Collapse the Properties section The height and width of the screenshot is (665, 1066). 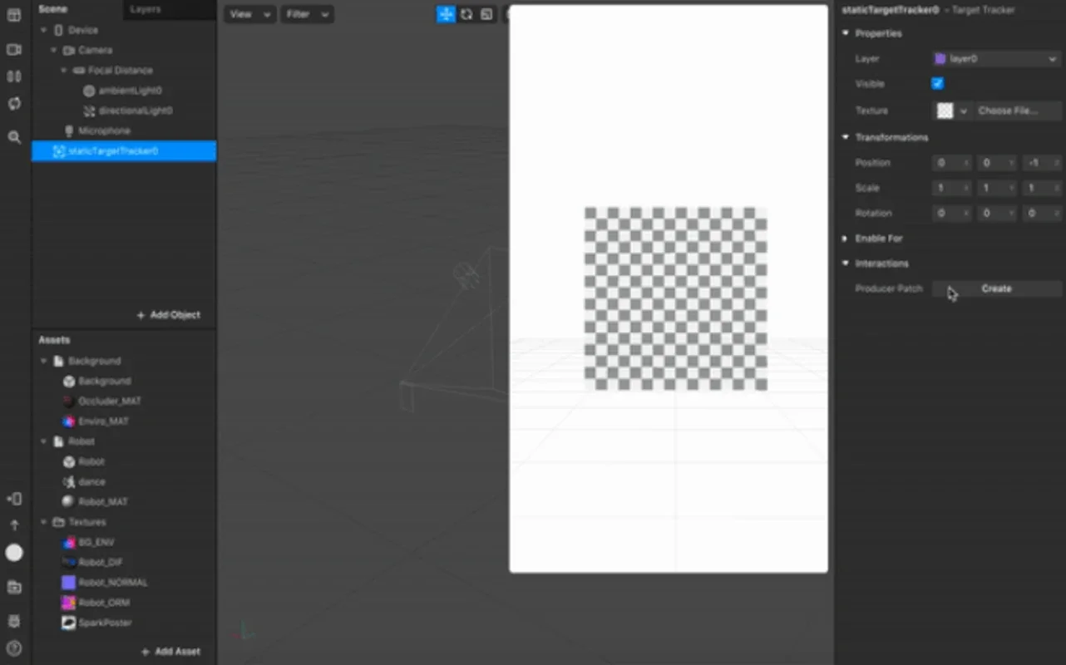(846, 33)
